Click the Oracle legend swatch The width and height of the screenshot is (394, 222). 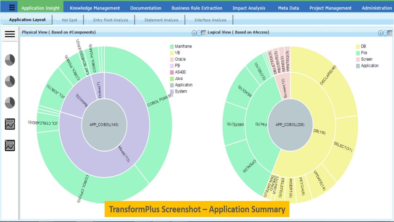click(172, 60)
